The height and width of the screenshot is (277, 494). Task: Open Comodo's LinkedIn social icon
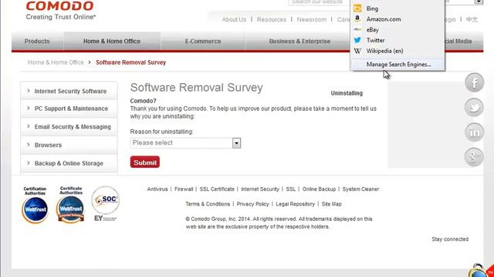[474, 132]
